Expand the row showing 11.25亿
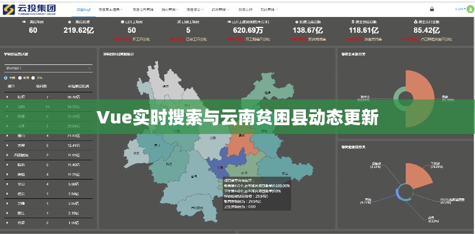 tap(8, 174)
